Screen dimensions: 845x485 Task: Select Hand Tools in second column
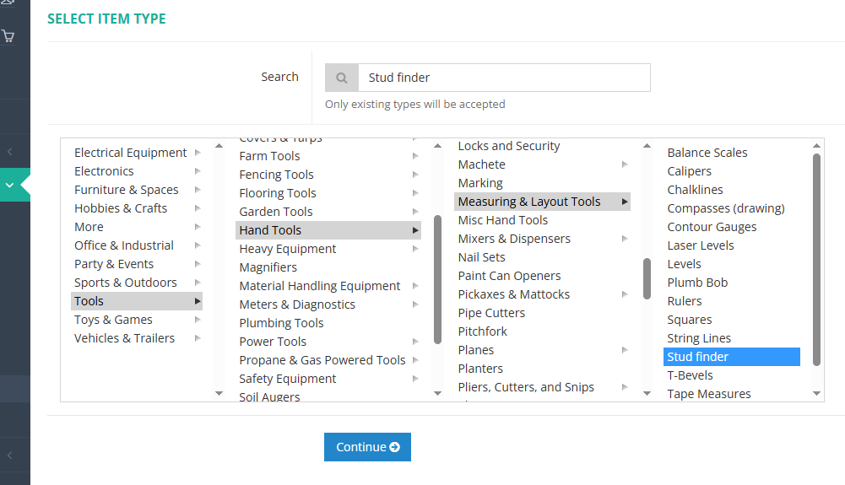click(328, 230)
